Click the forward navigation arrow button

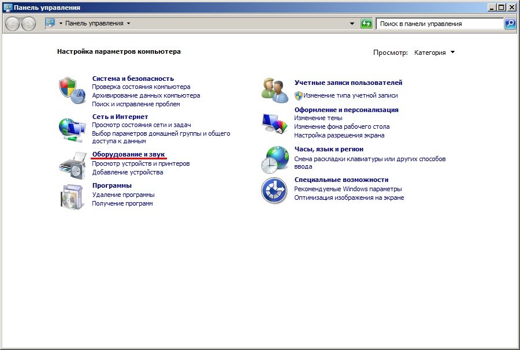coord(28,24)
